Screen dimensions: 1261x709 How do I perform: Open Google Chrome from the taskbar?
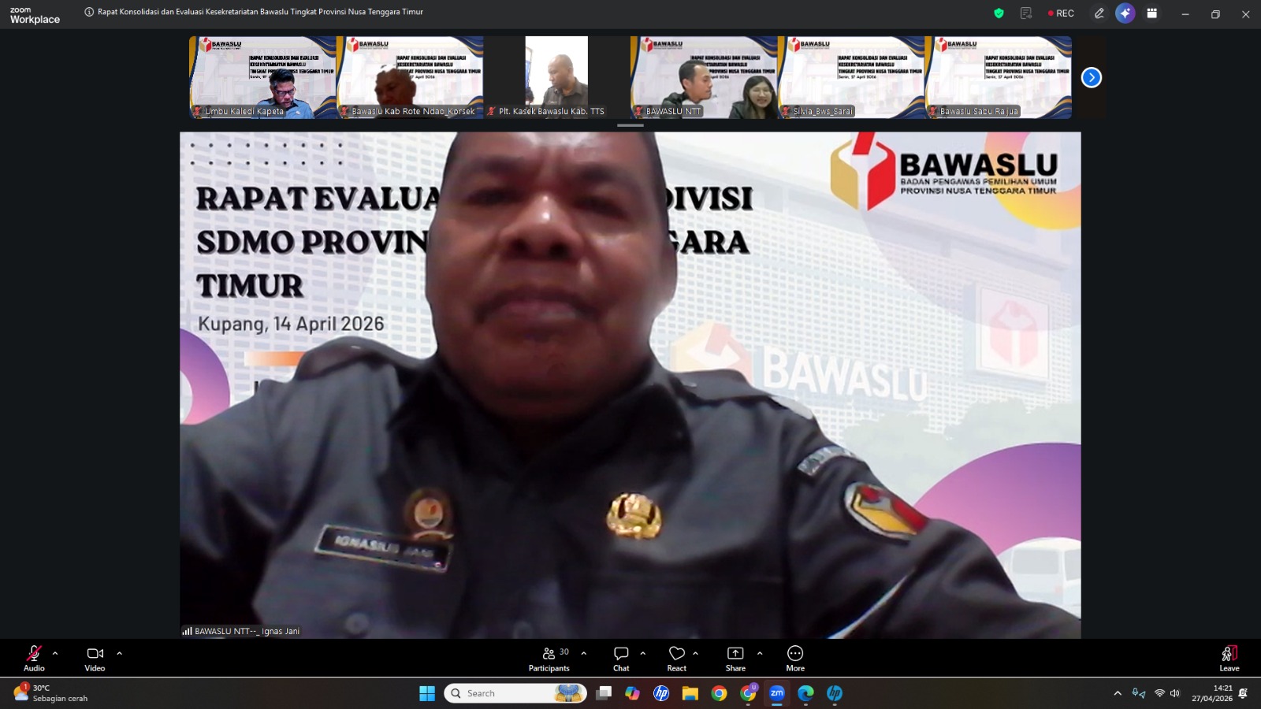(719, 693)
